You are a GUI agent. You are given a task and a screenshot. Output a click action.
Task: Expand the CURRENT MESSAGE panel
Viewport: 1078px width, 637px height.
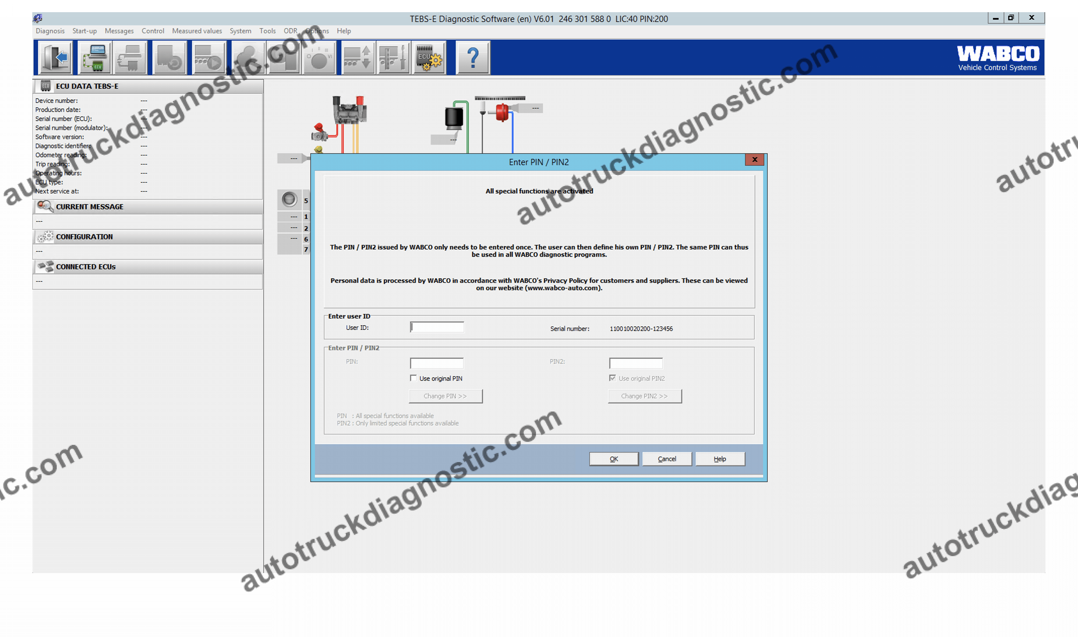pos(90,206)
